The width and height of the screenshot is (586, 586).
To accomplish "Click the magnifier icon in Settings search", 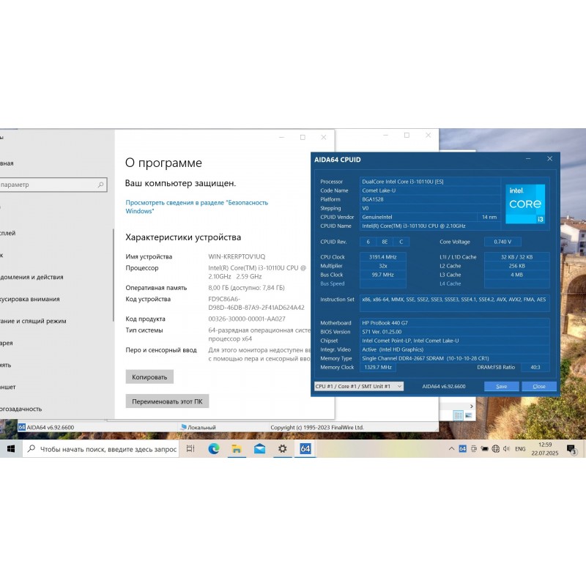I will (x=100, y=185).
